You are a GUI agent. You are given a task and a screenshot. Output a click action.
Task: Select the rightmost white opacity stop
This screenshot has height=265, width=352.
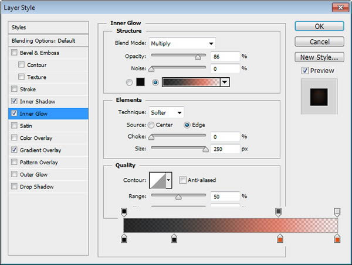coord(337,212)
